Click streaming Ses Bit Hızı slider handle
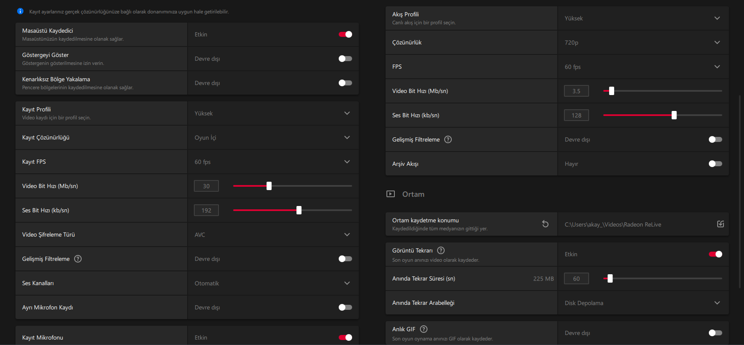 point(674,115)
